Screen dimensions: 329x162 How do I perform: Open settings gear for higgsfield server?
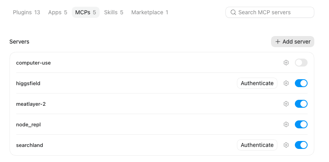[x=286, y=83]
